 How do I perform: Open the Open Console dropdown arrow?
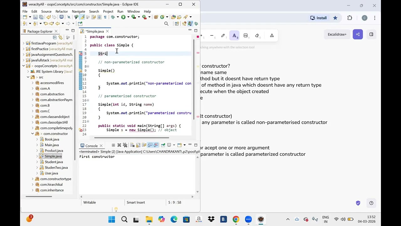[185, 145]
